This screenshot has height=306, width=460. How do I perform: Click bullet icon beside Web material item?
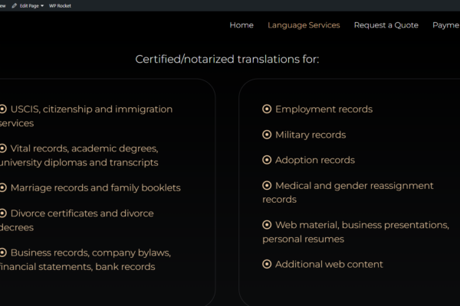(267, 225)
